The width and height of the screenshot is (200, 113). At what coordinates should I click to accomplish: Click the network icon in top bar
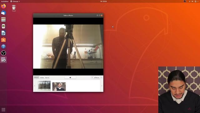pyautogui.click(x=190, y=1)
